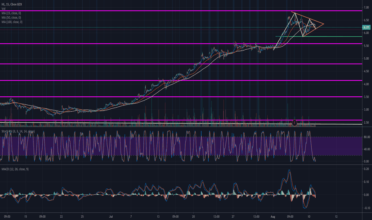Click the 4.00 price axis label
Image resolution: width=372 pixels, height=220 pixels.
pos(366,84)
